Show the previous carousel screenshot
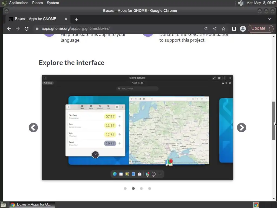Viewport: 277px width, 208px height. (x=33, y=128)
